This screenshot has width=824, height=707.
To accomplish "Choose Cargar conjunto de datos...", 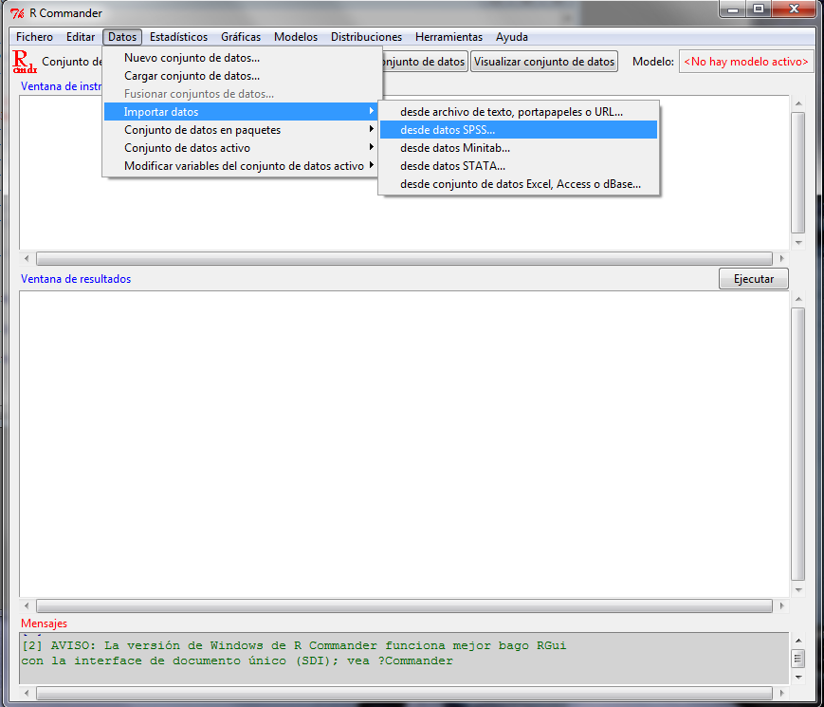I will 242,76.
